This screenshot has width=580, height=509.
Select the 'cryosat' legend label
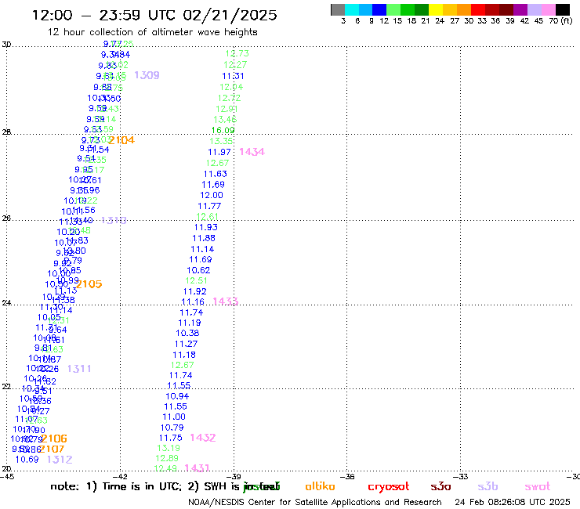[x=389, y=487]
